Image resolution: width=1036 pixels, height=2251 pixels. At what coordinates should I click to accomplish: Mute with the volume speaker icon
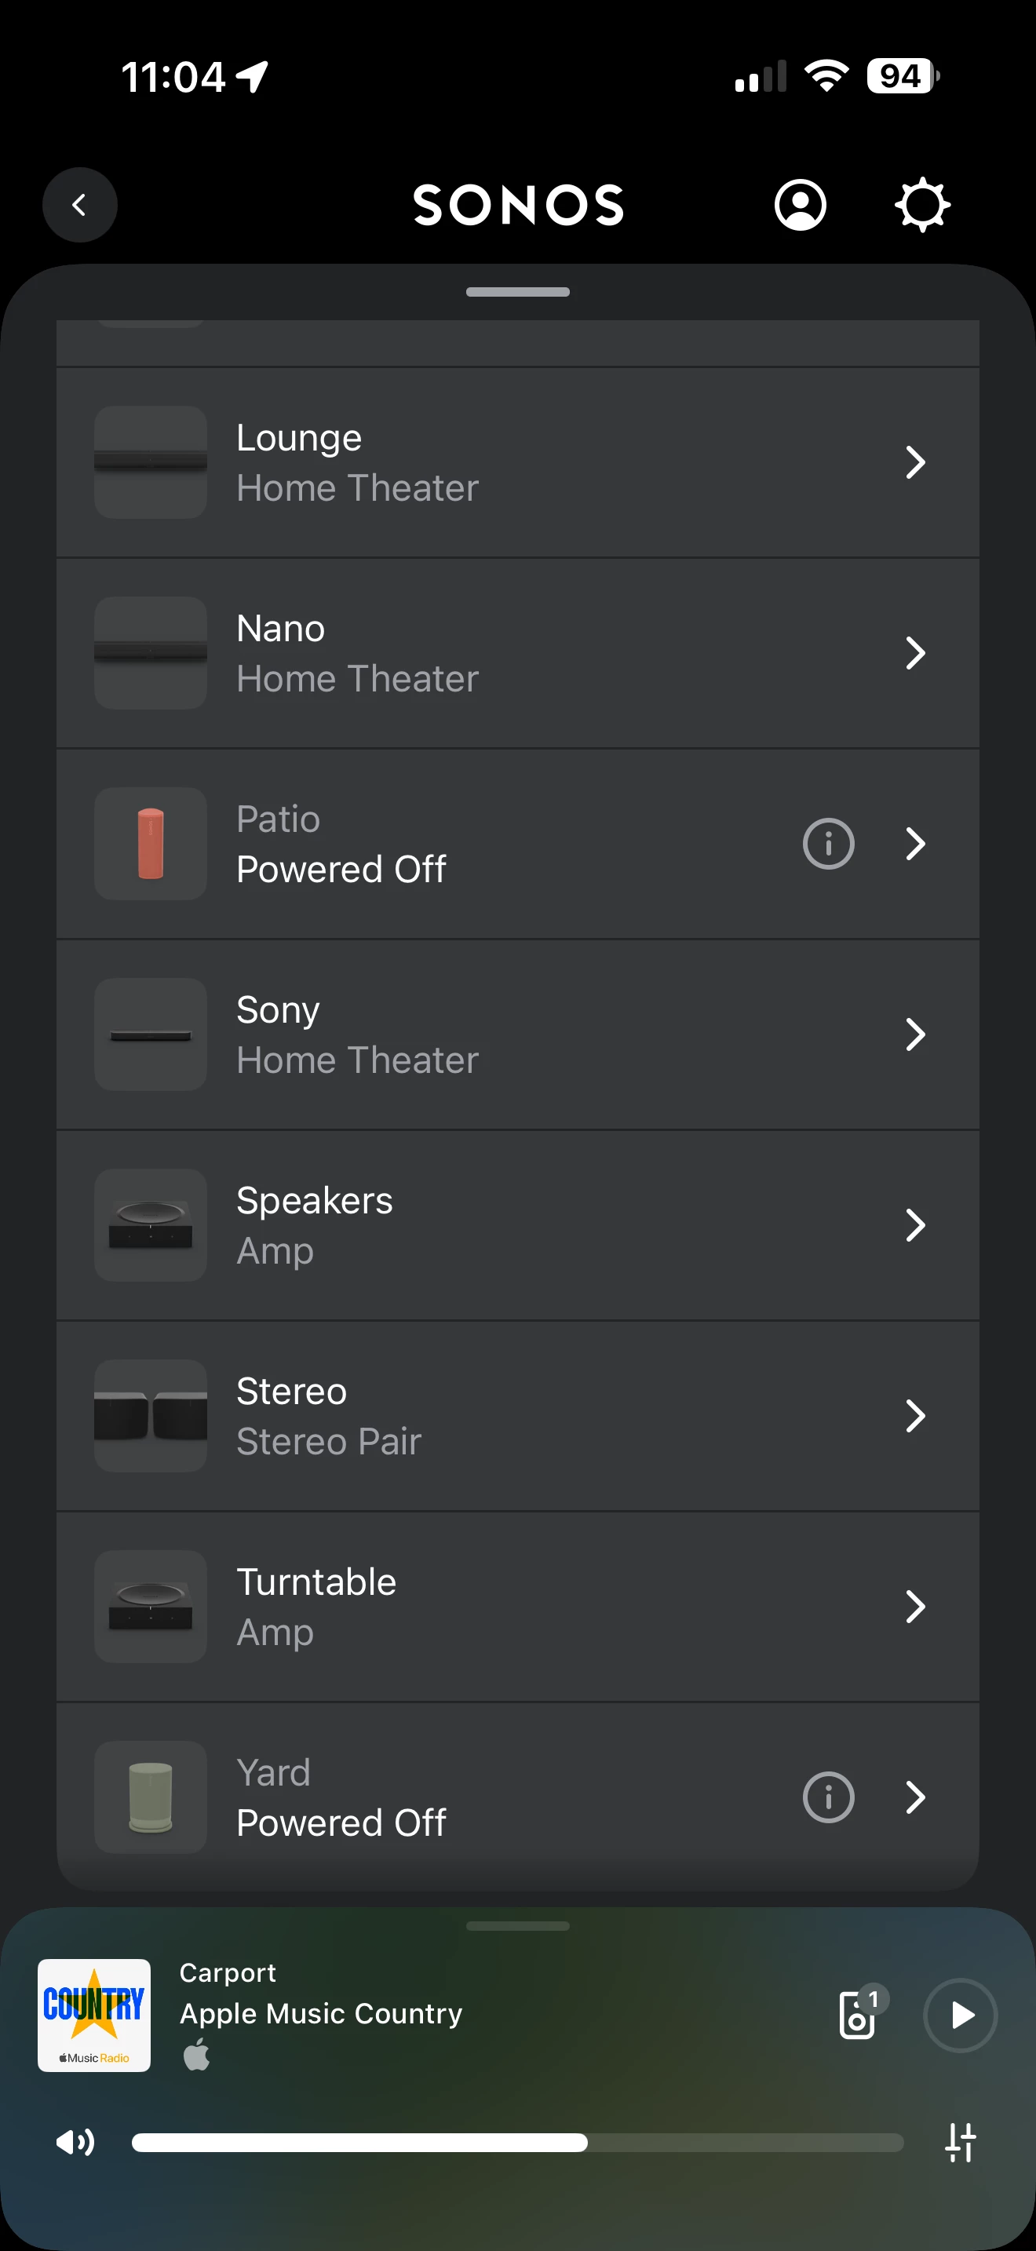coord(75,2142)
